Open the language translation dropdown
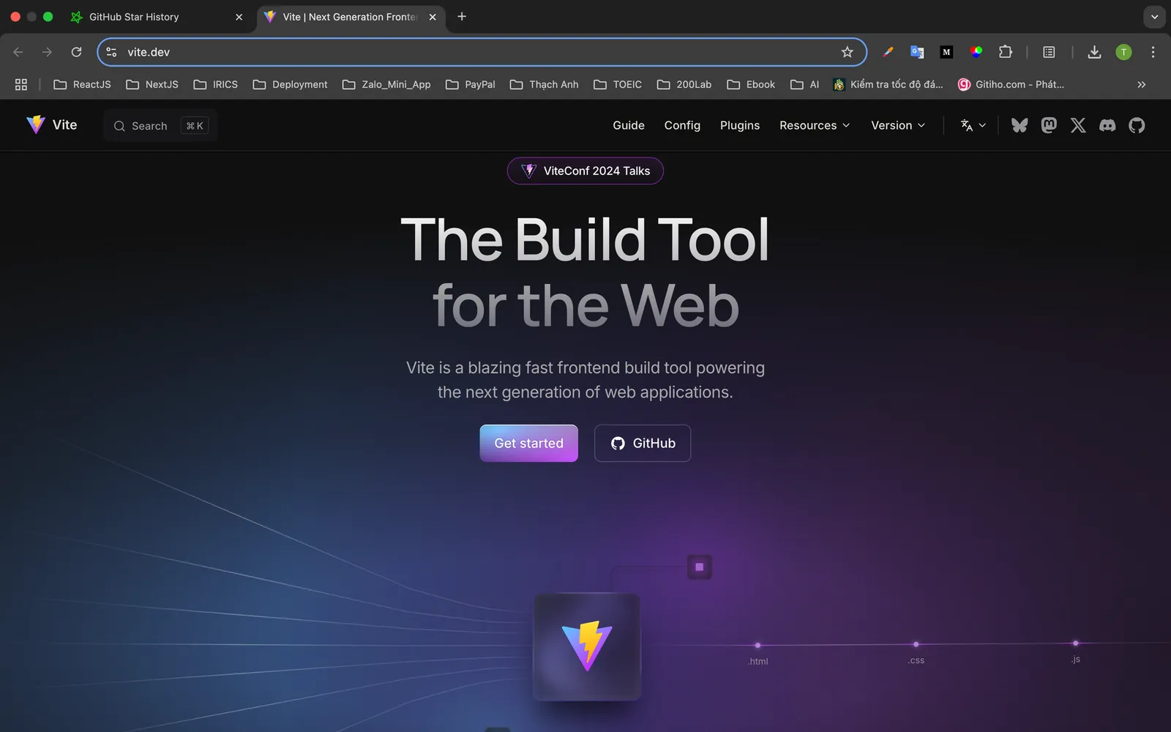 (973, 125)
